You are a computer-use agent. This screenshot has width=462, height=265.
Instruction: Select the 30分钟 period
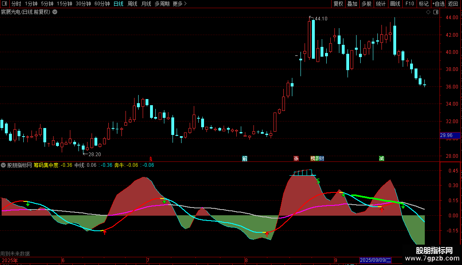click(x=83, y=4)
